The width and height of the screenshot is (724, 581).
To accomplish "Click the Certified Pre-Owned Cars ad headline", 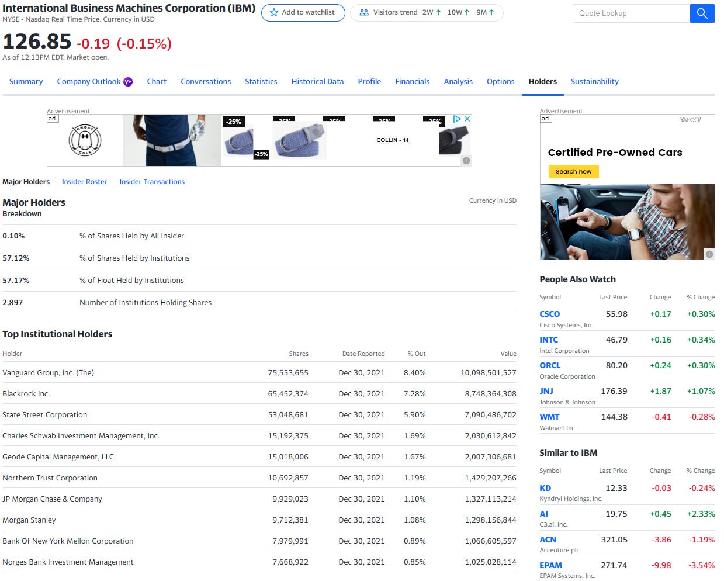I will (x=615, y=153).
